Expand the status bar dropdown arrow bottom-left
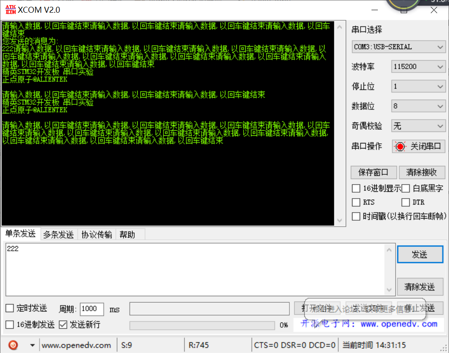This screenshot has width=449, height=353. (32, 345)
